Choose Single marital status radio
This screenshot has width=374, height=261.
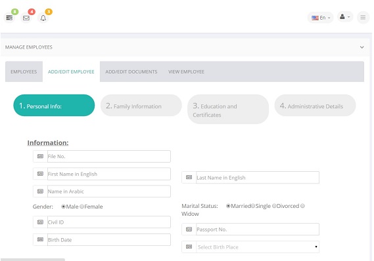pyautogui.click(x=253, y=206)
